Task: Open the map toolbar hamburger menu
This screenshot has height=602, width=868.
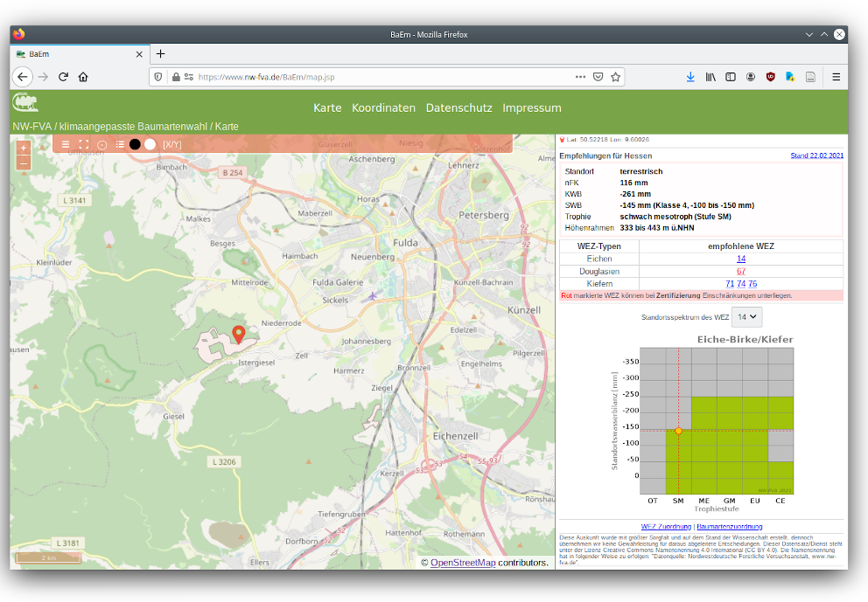Action: [66, 144]
